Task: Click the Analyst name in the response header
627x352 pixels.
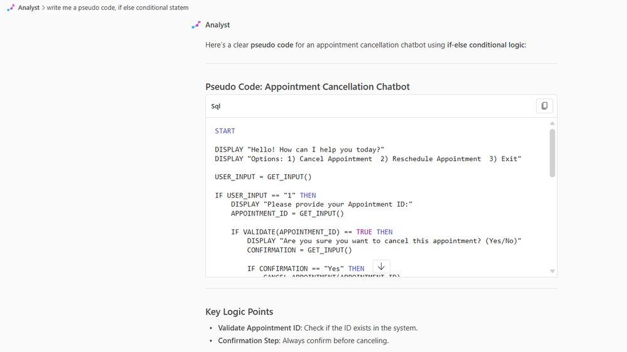Action: 217,25
